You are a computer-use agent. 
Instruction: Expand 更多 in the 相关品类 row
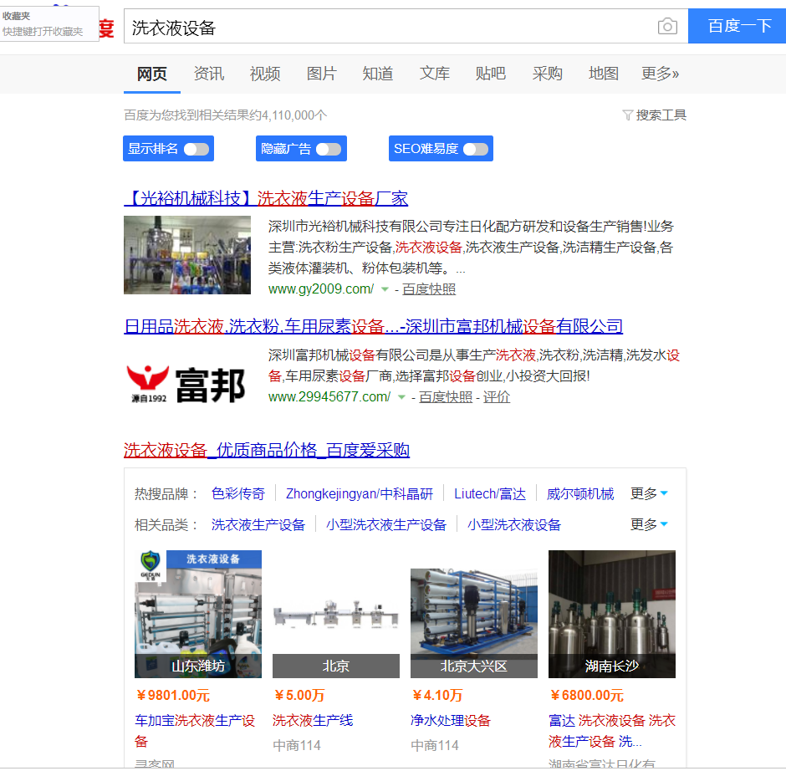[x=649, y=525]
